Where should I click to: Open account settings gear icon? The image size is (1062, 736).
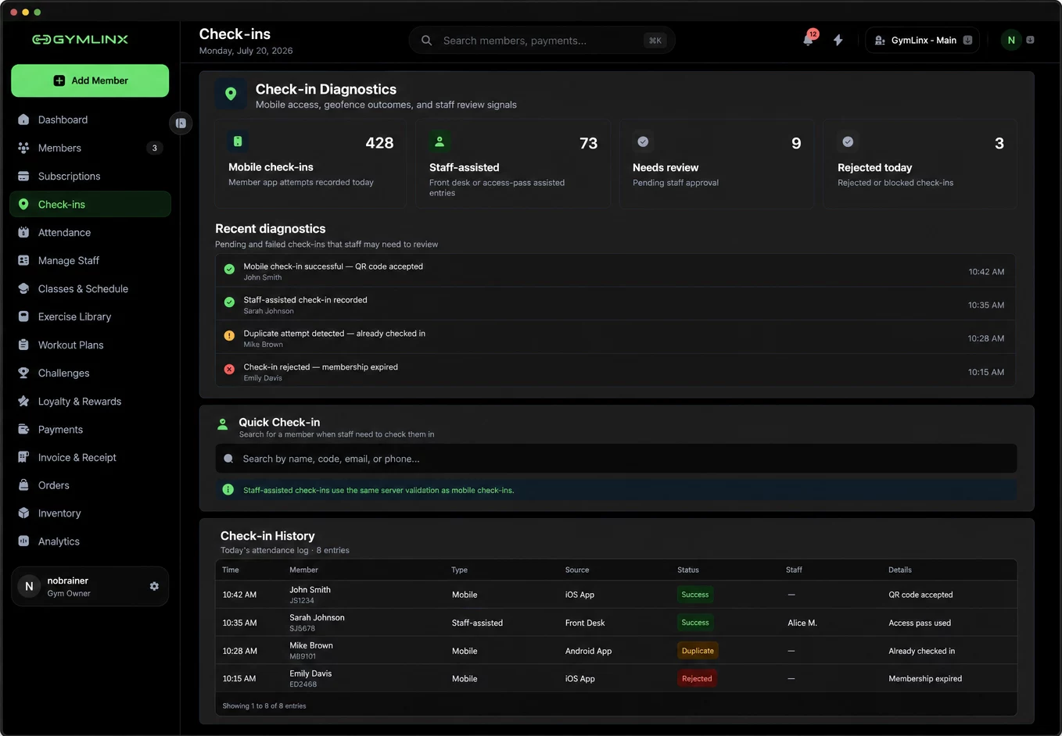(x=154, y=586)
